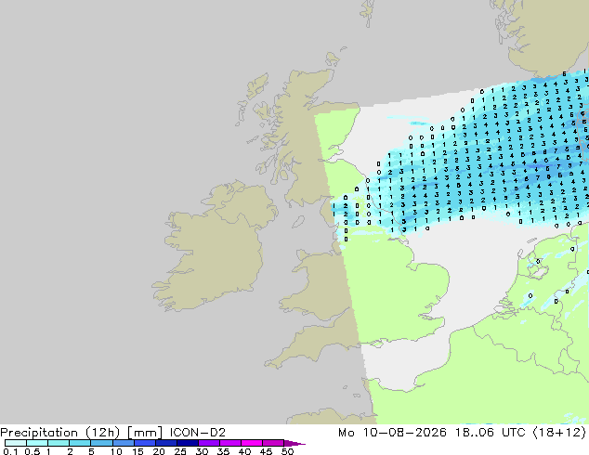Pick the 20–25 mm legend color box
The height and width of the screenshot is (455, 589).
(165, 443)
